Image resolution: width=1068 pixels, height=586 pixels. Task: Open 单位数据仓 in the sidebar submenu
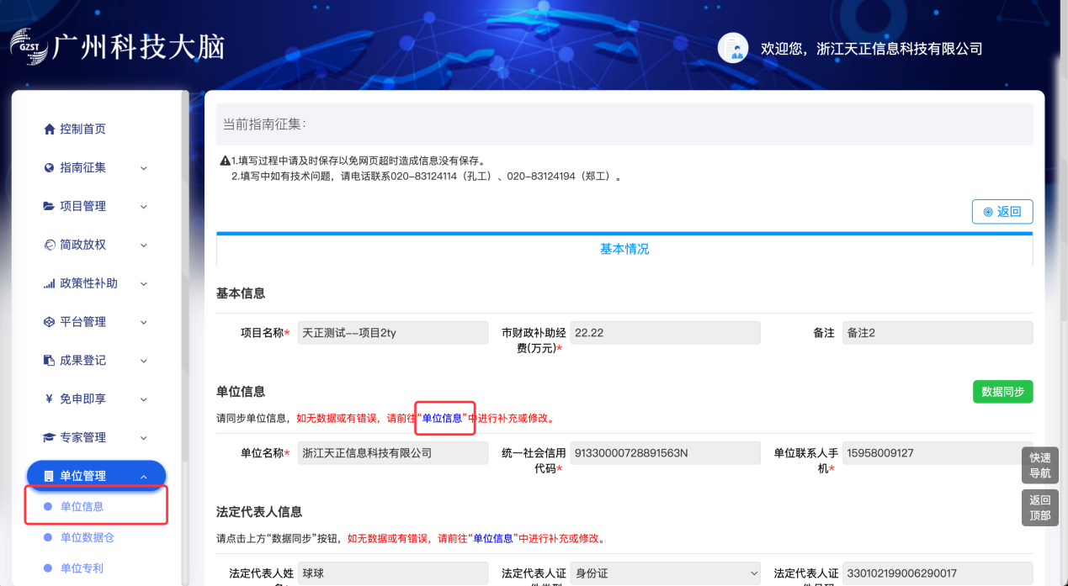tap(87, 538)
